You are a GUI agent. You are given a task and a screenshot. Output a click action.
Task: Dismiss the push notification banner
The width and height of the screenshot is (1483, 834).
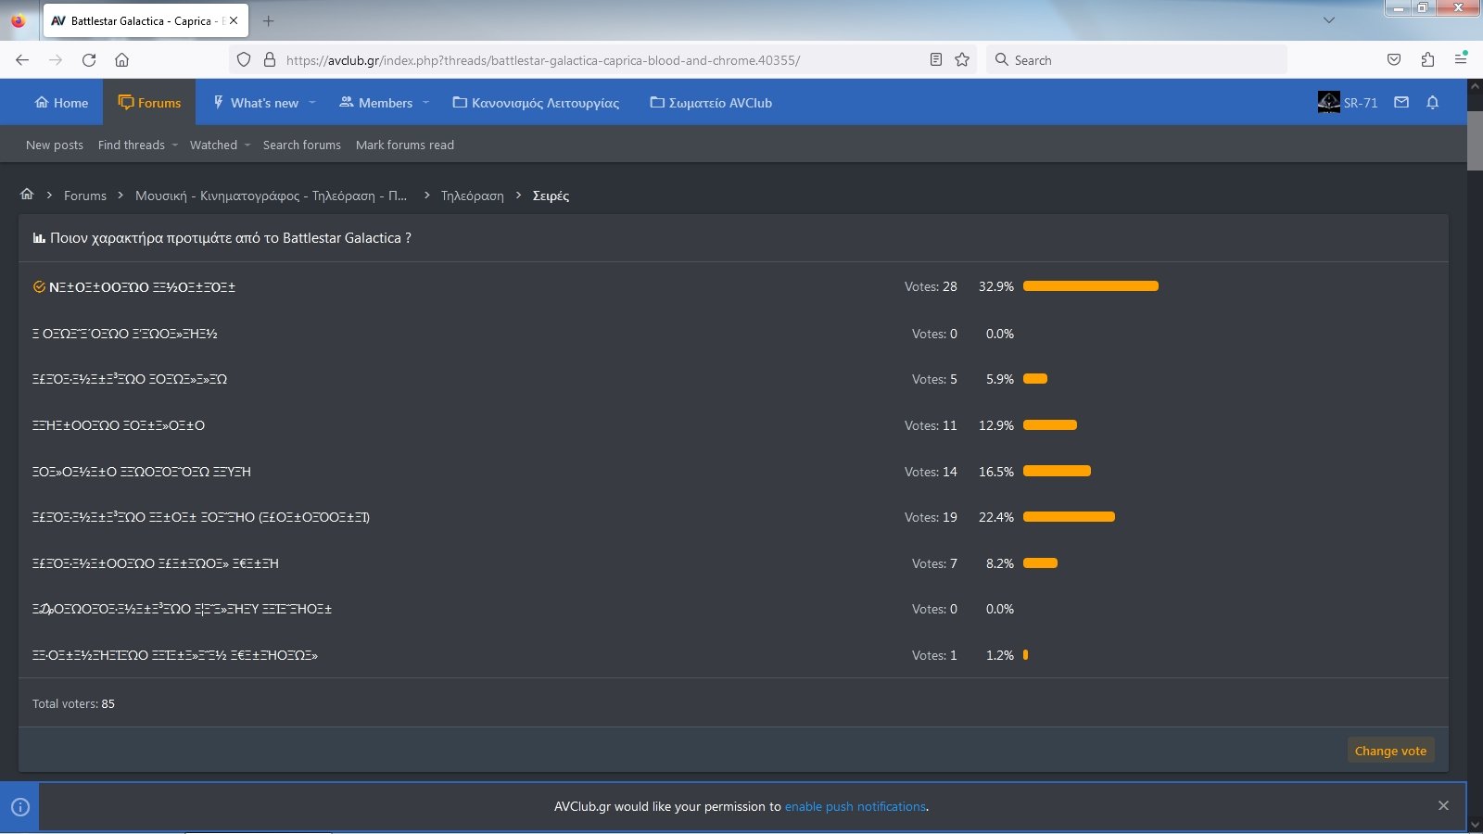coord(1443,806)
